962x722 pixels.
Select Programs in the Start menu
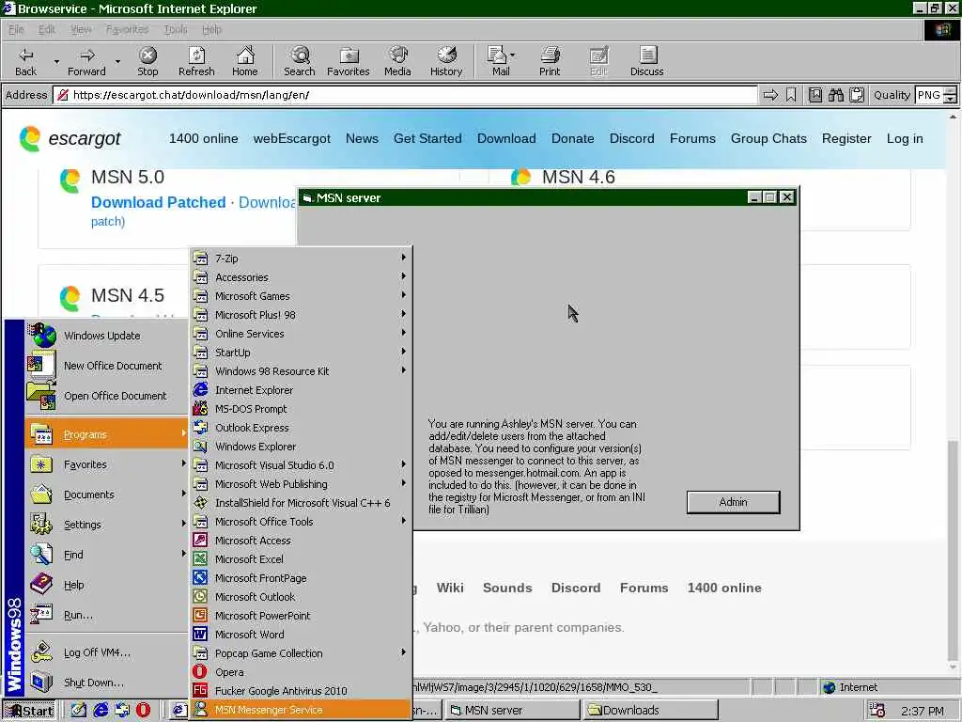(107, 434)
